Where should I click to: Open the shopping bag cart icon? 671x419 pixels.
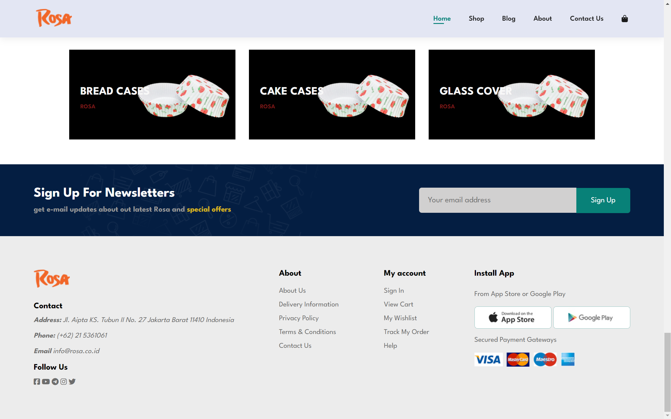click(x=624, y=19)
